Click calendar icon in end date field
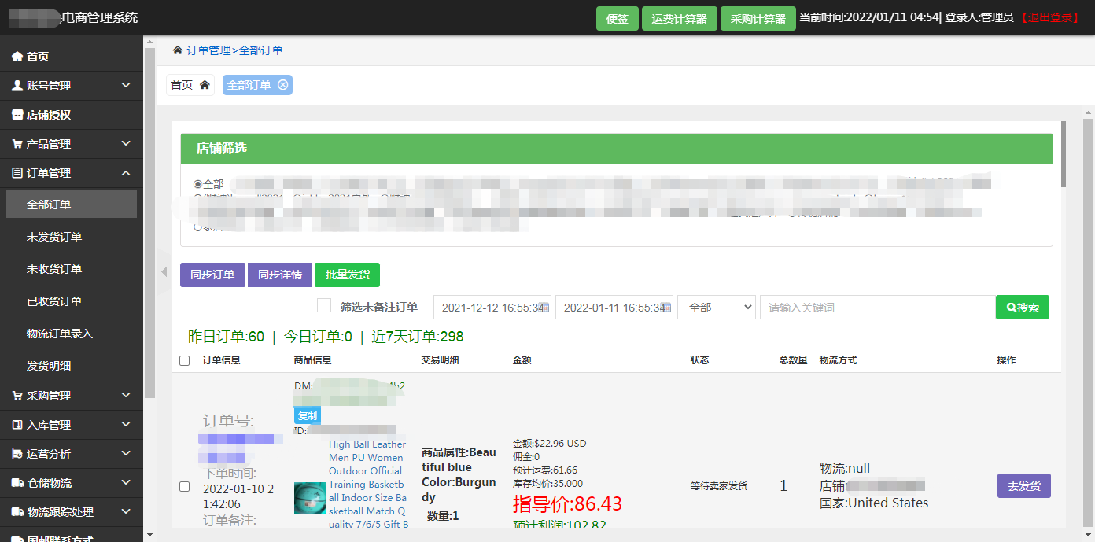 (665, 308)
